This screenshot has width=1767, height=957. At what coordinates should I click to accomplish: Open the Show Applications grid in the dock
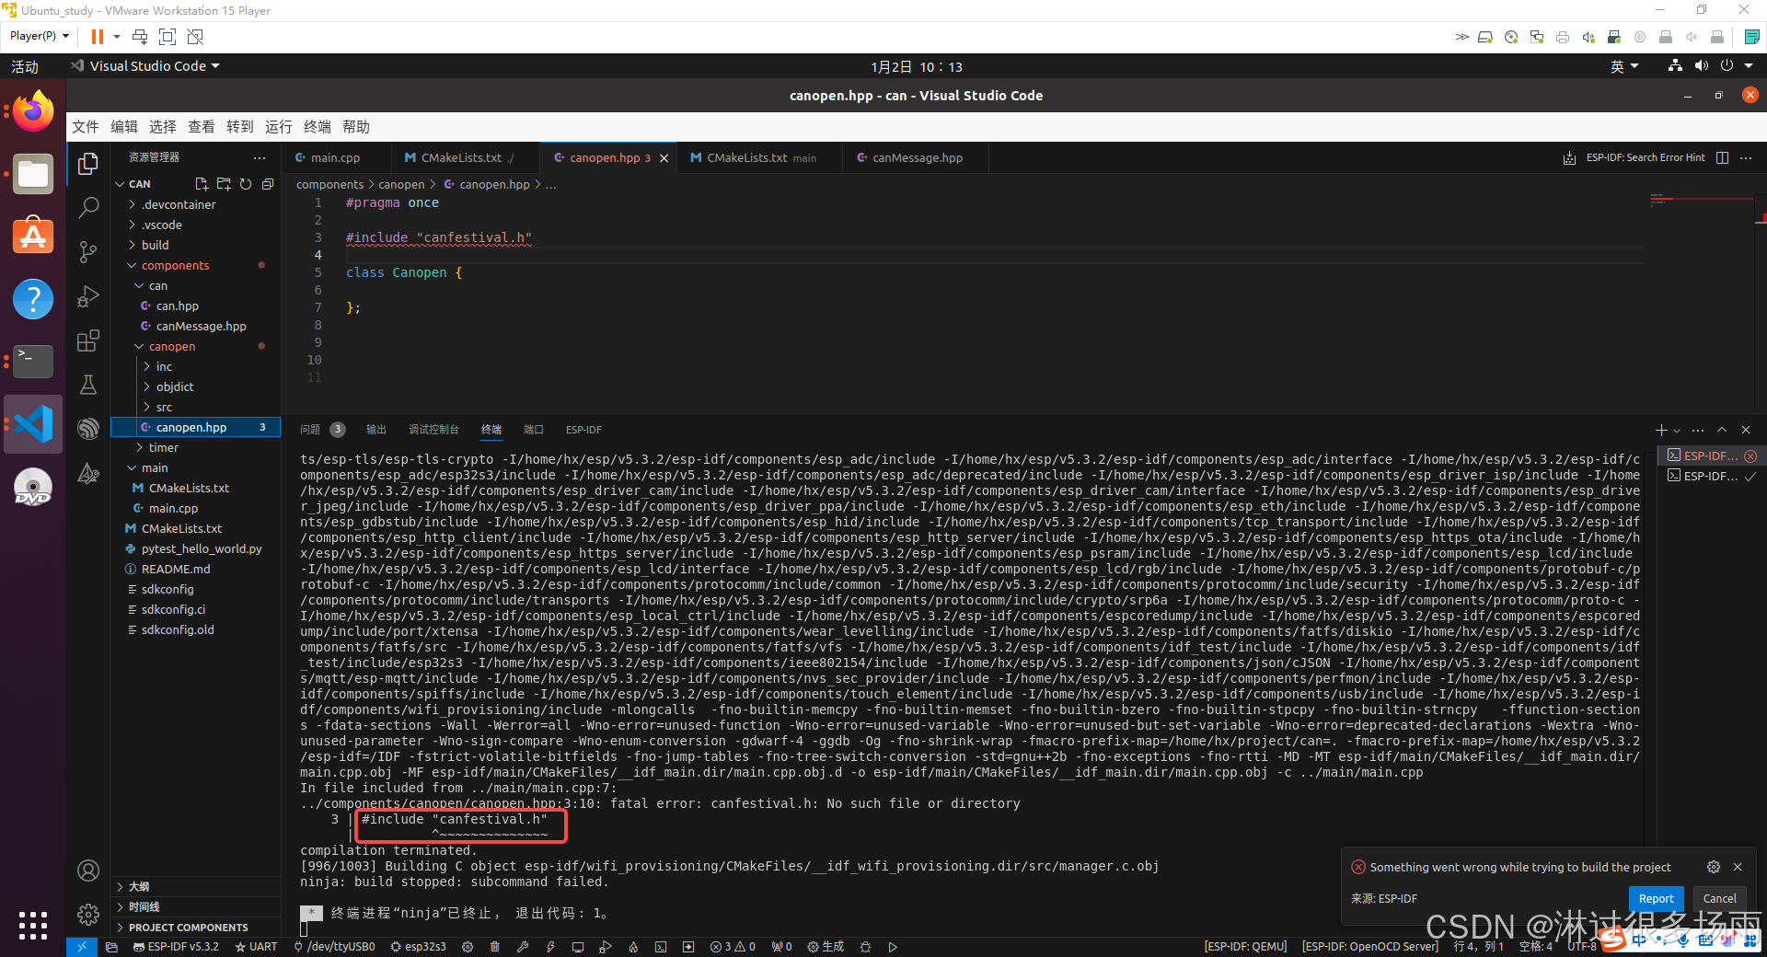click(x=33, y=925)
